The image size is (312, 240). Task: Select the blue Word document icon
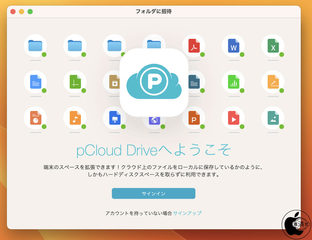[x=233, y=46]
